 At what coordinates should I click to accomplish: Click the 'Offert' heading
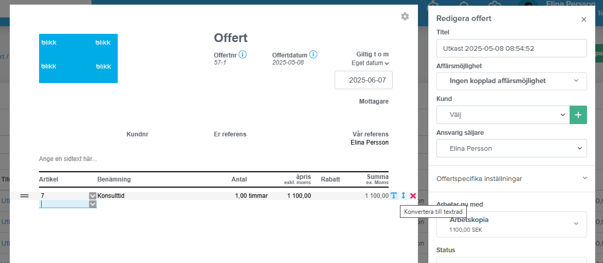[x=231, y=37]
